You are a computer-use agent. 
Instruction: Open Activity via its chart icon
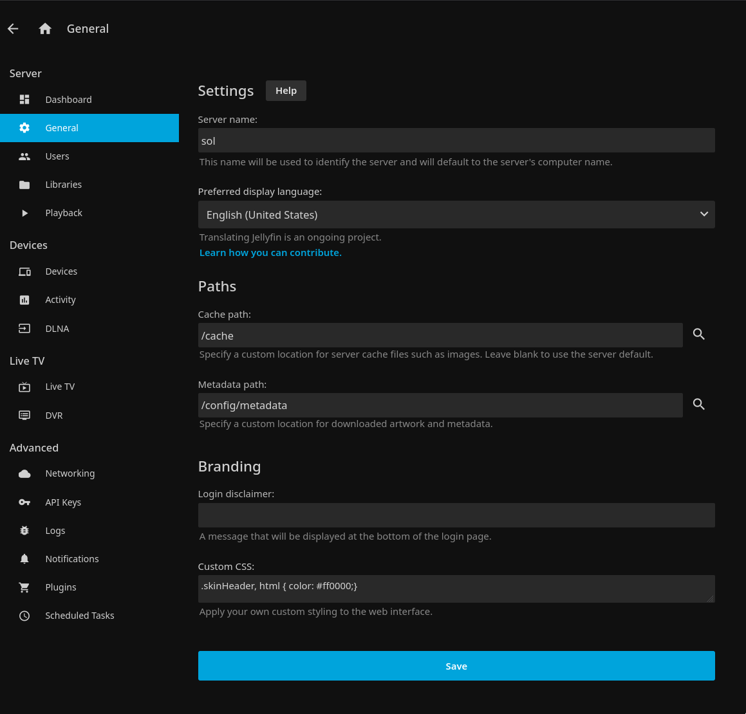coord(24,300)
